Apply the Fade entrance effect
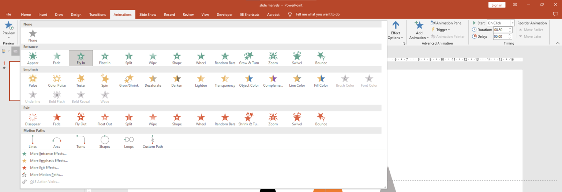 57,58
